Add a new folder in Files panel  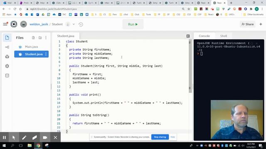(x=40, y=38)
